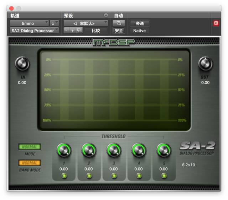Click band 3 threshold value 0.00
Image resolution: width=228 pixels, height=200 pixels.
coord(114,169)
